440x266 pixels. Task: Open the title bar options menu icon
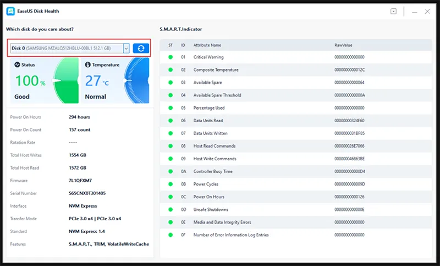393,11
